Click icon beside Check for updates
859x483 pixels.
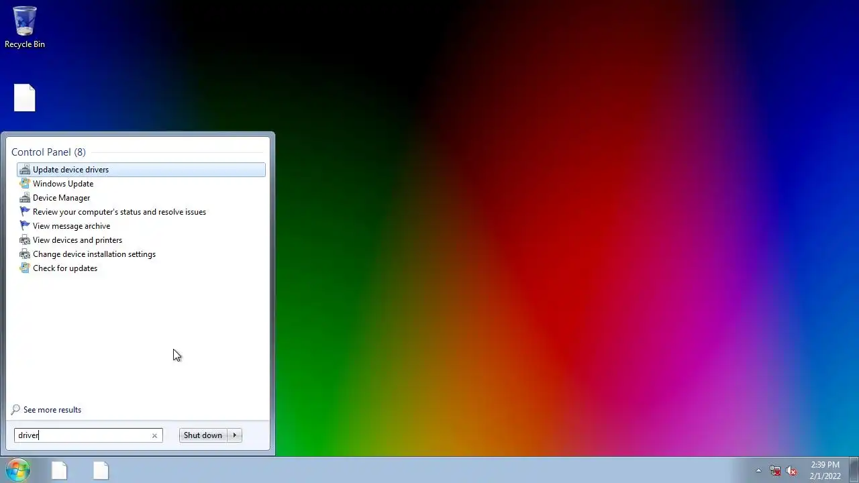tap(25, 268)
